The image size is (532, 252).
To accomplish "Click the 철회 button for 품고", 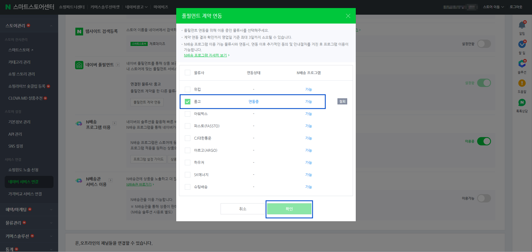I will [342, 101].
